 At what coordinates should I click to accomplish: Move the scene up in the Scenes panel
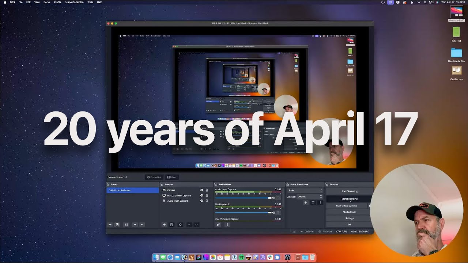click(135, 225)
